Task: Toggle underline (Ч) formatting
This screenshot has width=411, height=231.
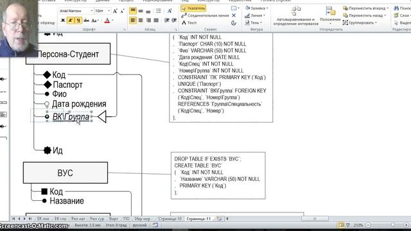Action: [x=78, y=20]
